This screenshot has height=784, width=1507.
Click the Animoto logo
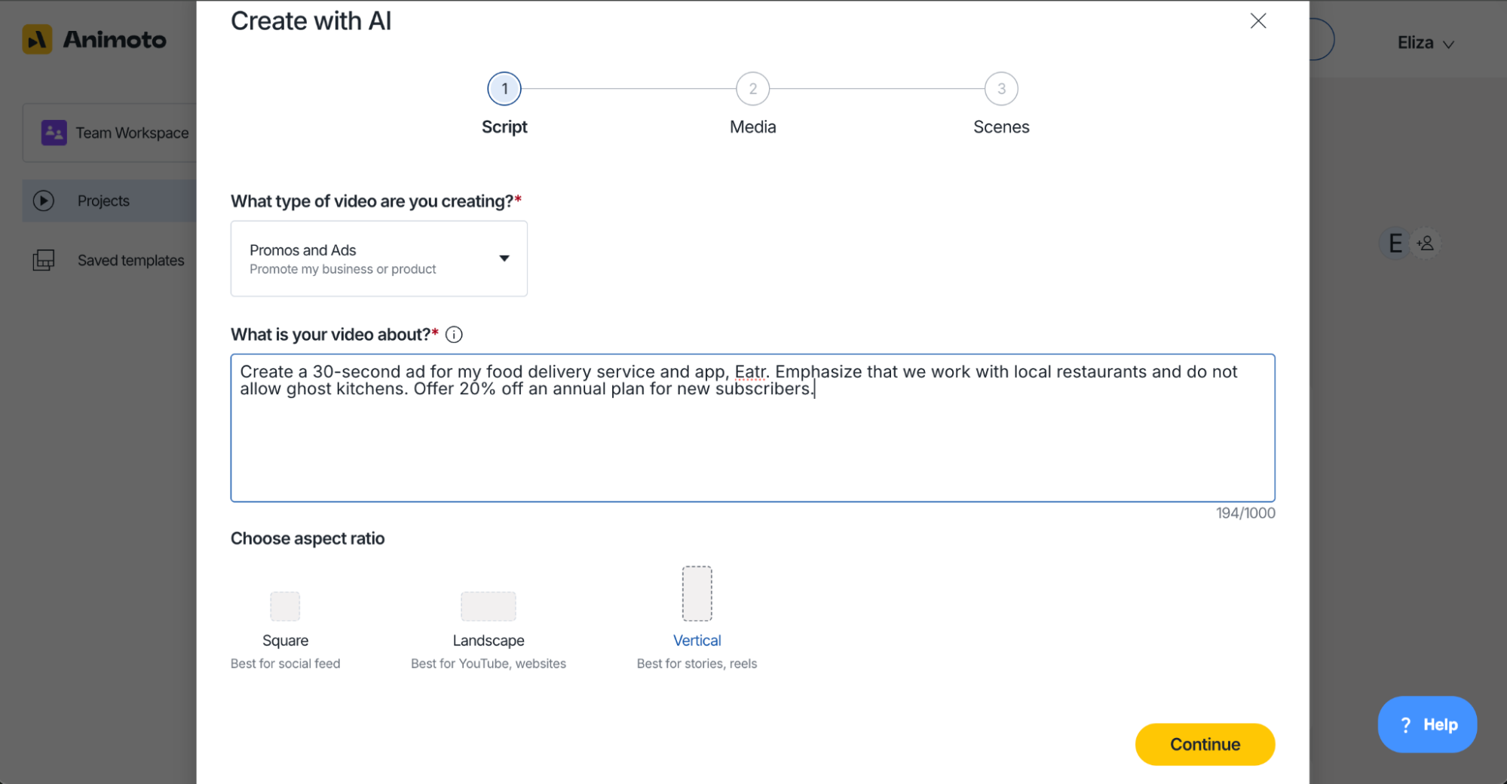pos(94,39)
